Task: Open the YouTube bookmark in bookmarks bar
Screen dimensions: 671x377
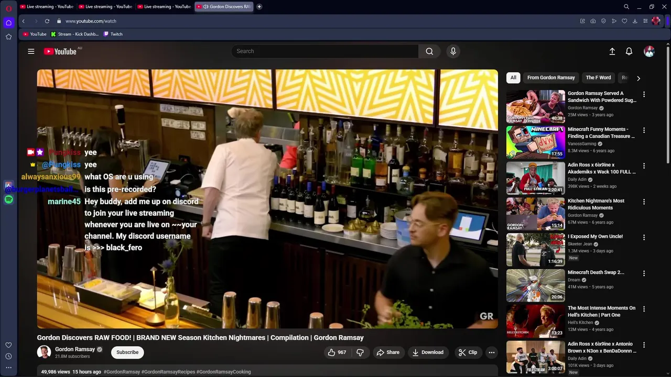Action: coord(35,34)
